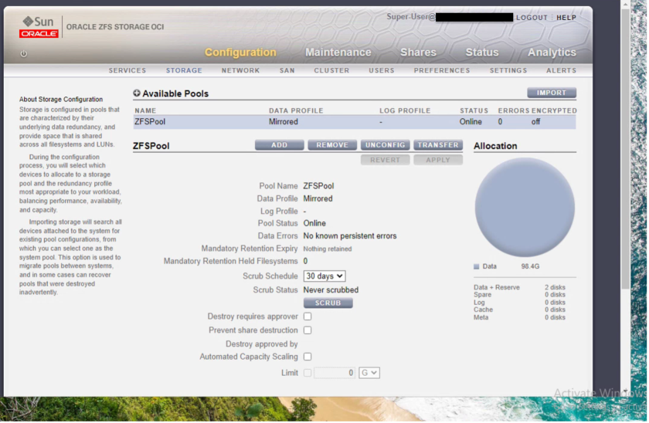Toggle the Limit checkbox
This screenshot has width=649, height=423.
point(308,373)
